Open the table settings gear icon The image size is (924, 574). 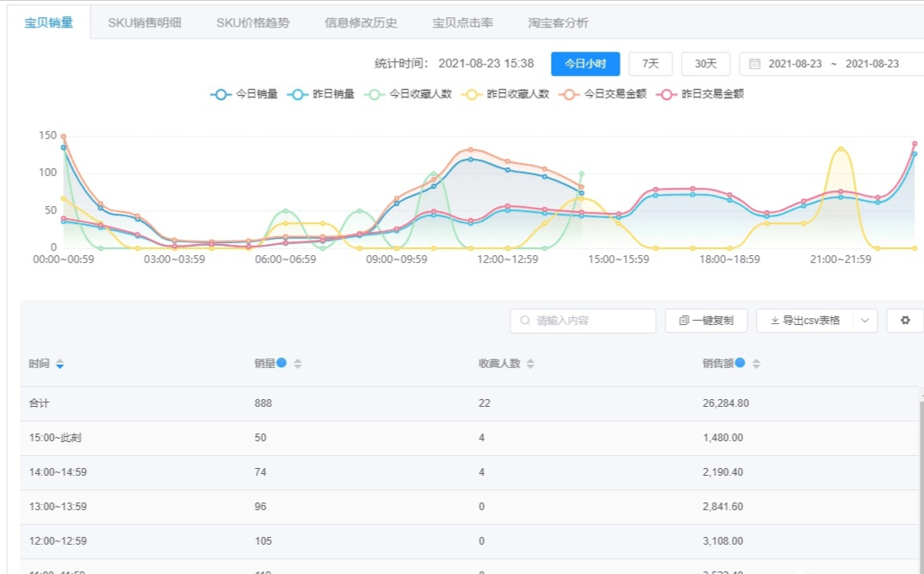tap(904, 320)
